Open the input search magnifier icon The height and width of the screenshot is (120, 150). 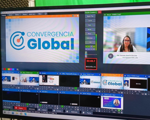[x=18, y=69]
